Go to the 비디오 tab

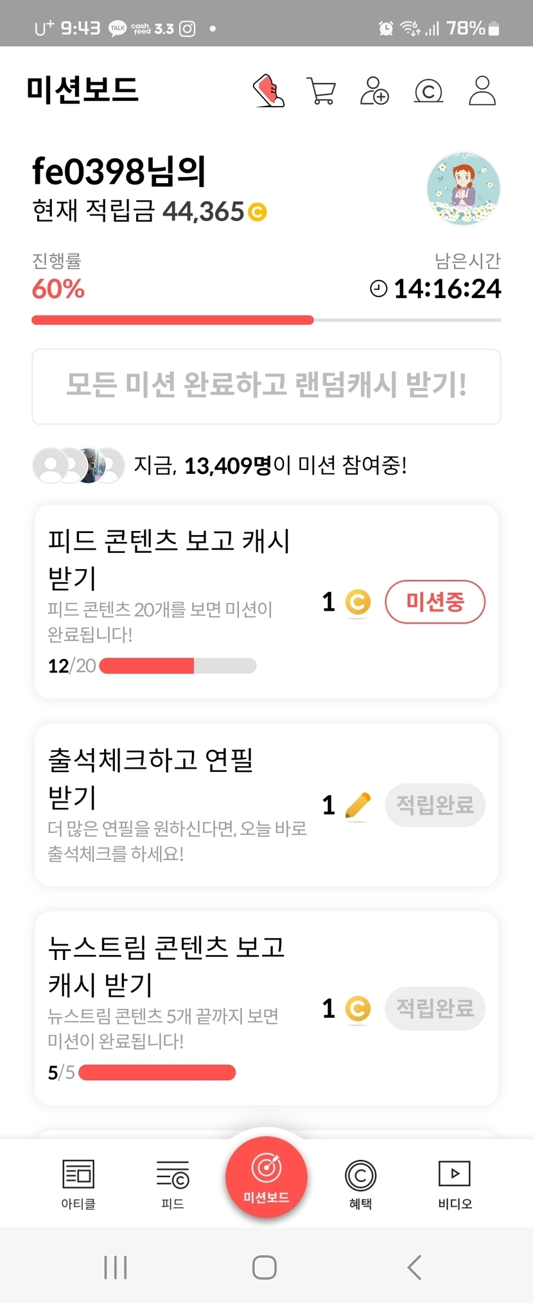click(x=455, y=1184)
